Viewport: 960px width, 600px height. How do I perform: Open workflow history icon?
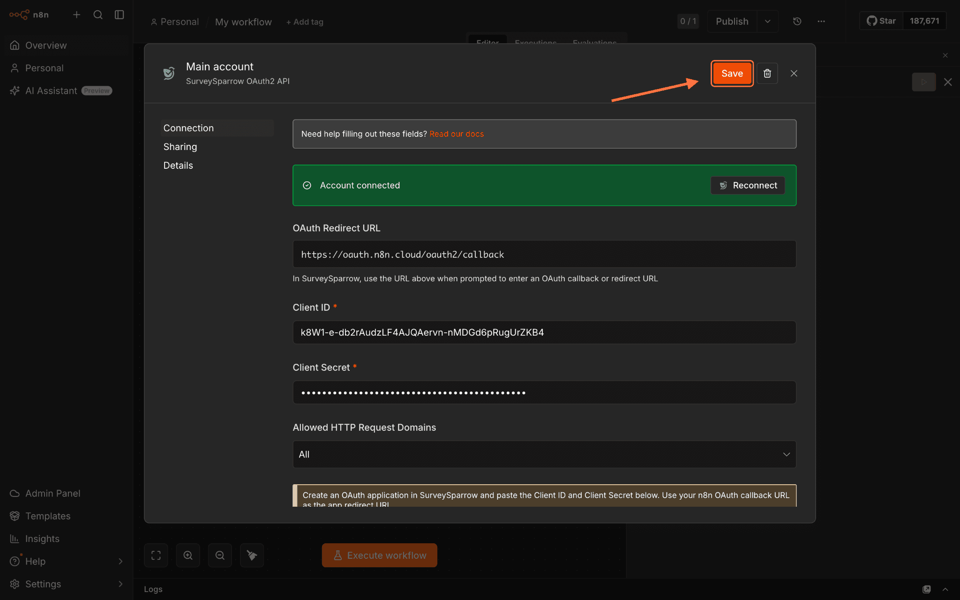(x=797, y=21)
